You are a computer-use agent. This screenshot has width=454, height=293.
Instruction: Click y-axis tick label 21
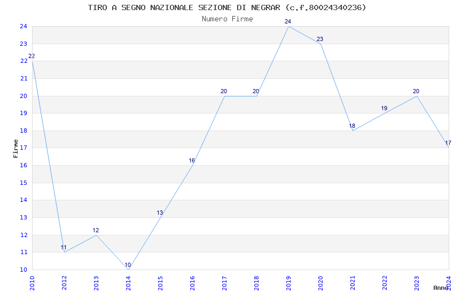[x=24, y=78]
